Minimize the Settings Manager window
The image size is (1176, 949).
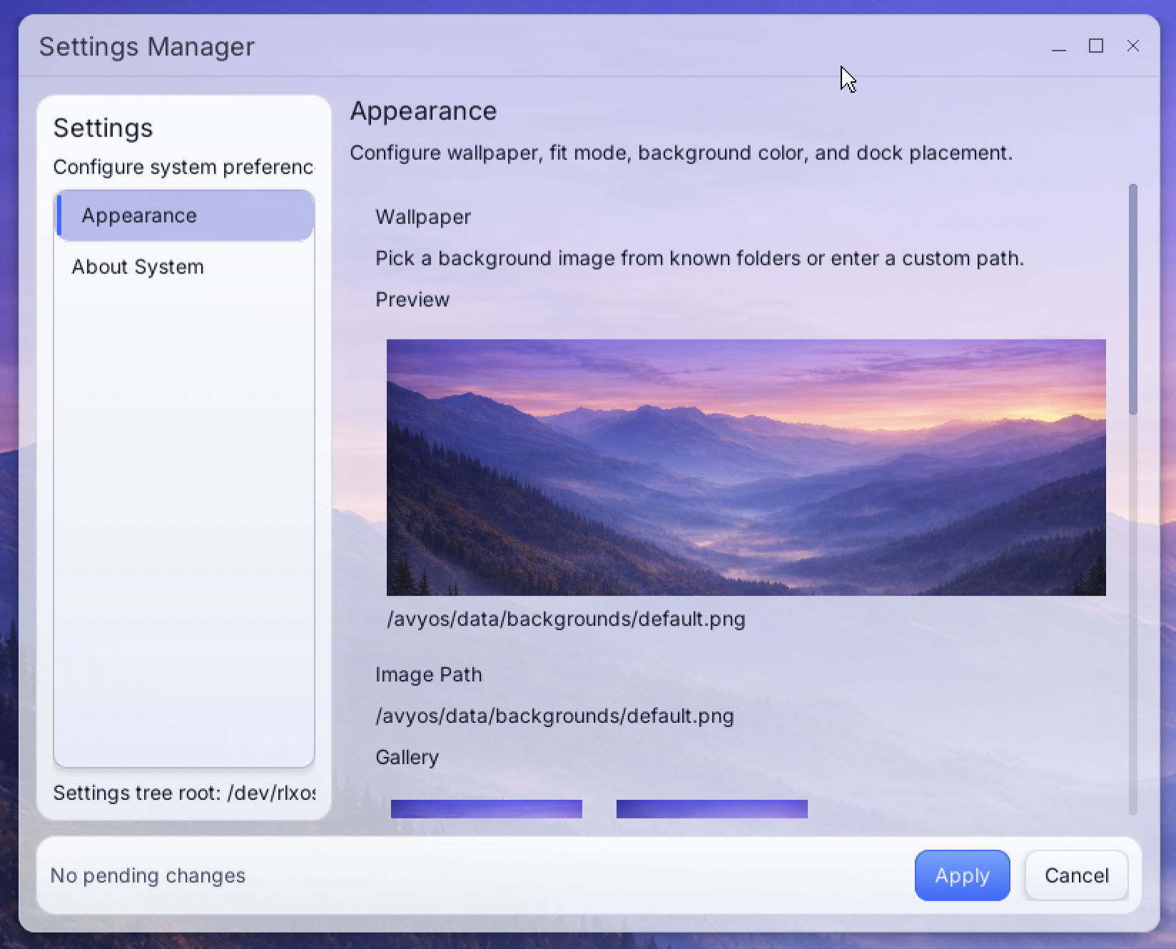pos(1059,46)
